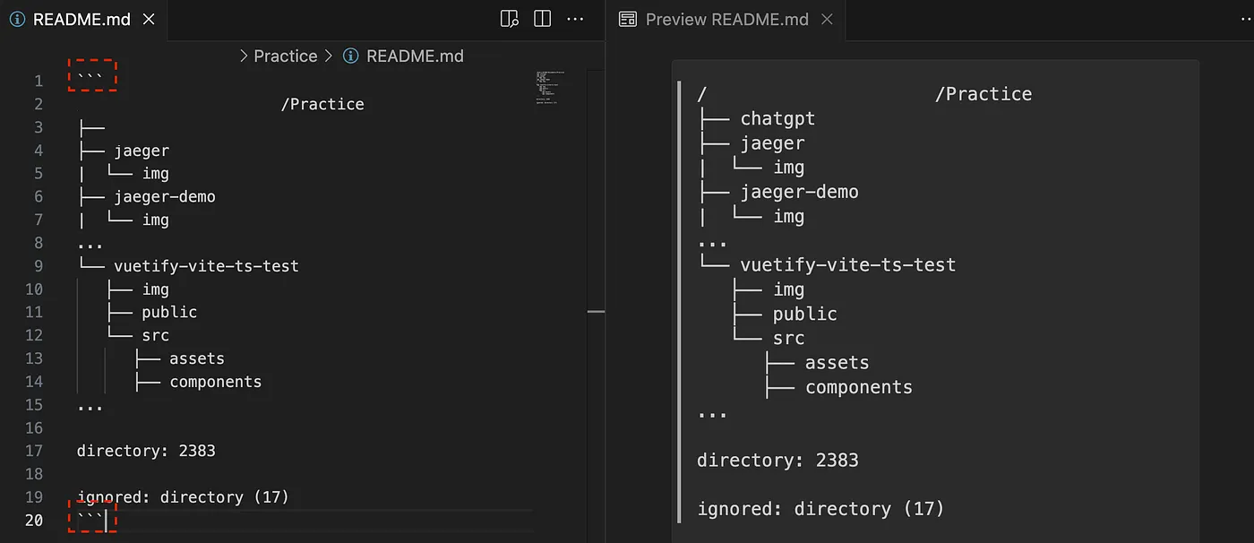The width and height of the screenshot is (1254, 543).
Task: Open the README.md breadcrumb item
Action: 416,56
